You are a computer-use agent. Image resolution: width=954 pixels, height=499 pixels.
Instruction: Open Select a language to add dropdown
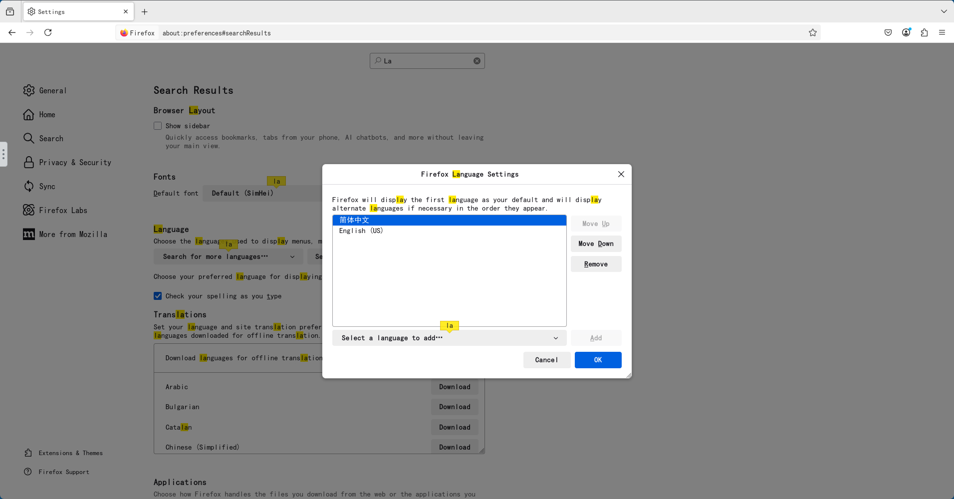click(x=450, y=338)
